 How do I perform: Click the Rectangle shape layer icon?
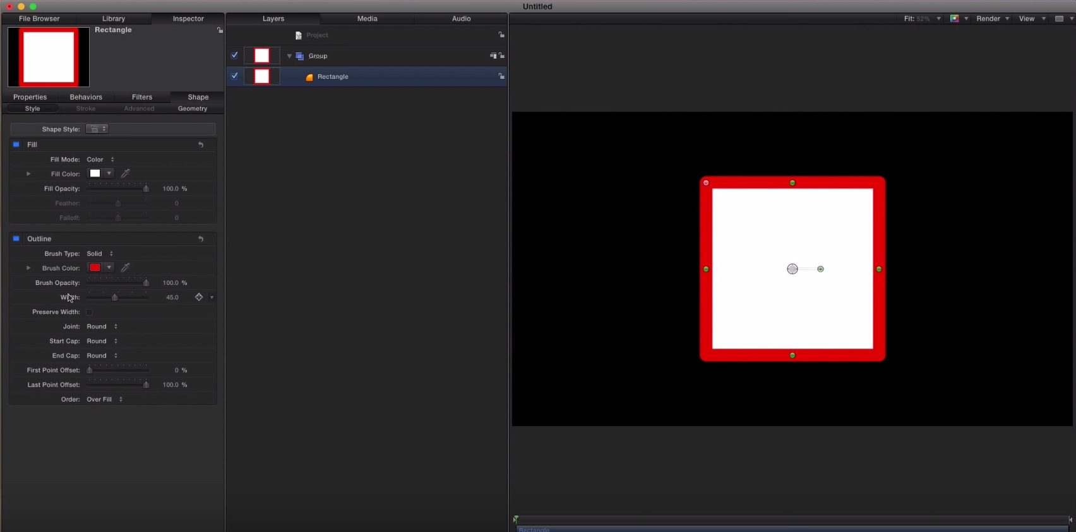pos(309,77)
